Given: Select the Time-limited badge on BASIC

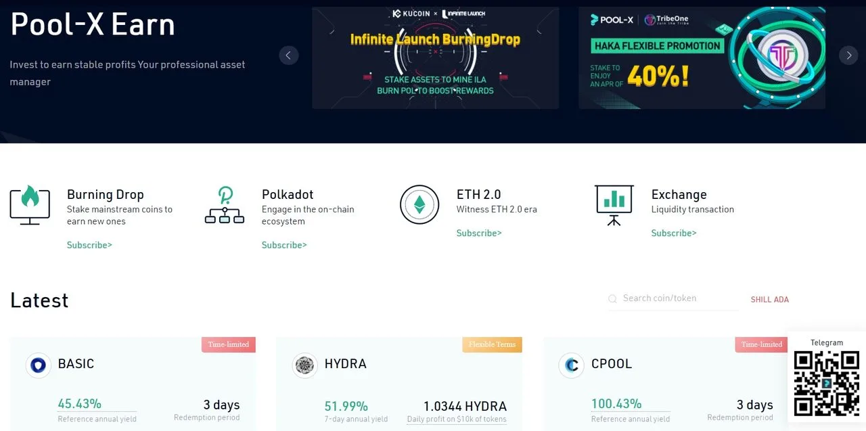Looking at the screenshot, I should click(x=229, y=344).
